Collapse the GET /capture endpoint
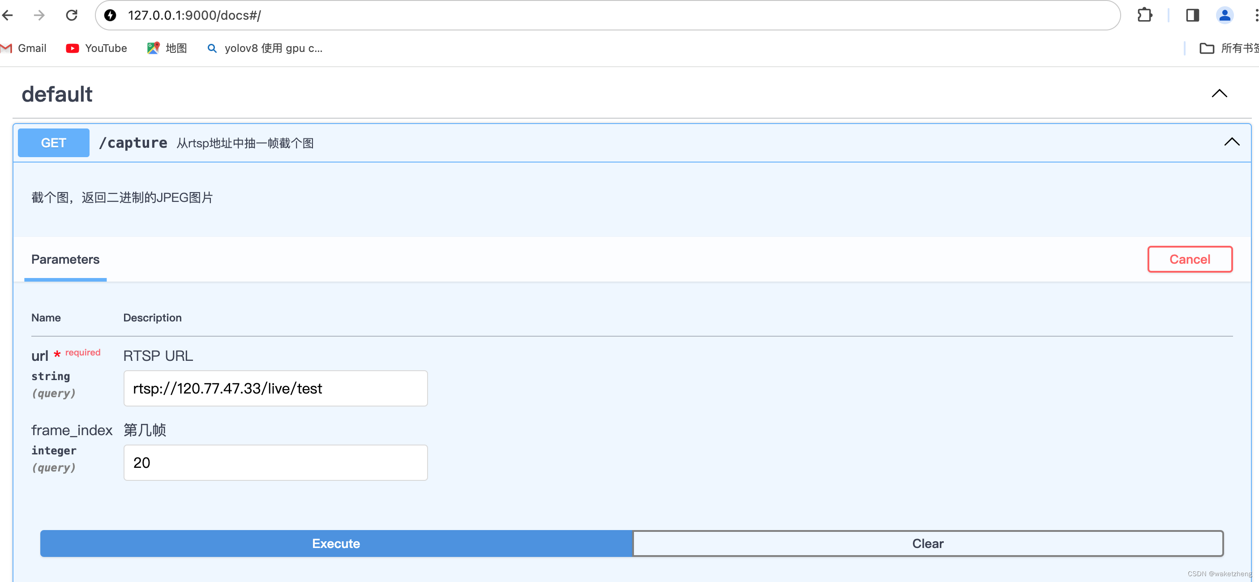This screenshot has height=582, width=1259. pyautogui.click(x=1232, y=142)
